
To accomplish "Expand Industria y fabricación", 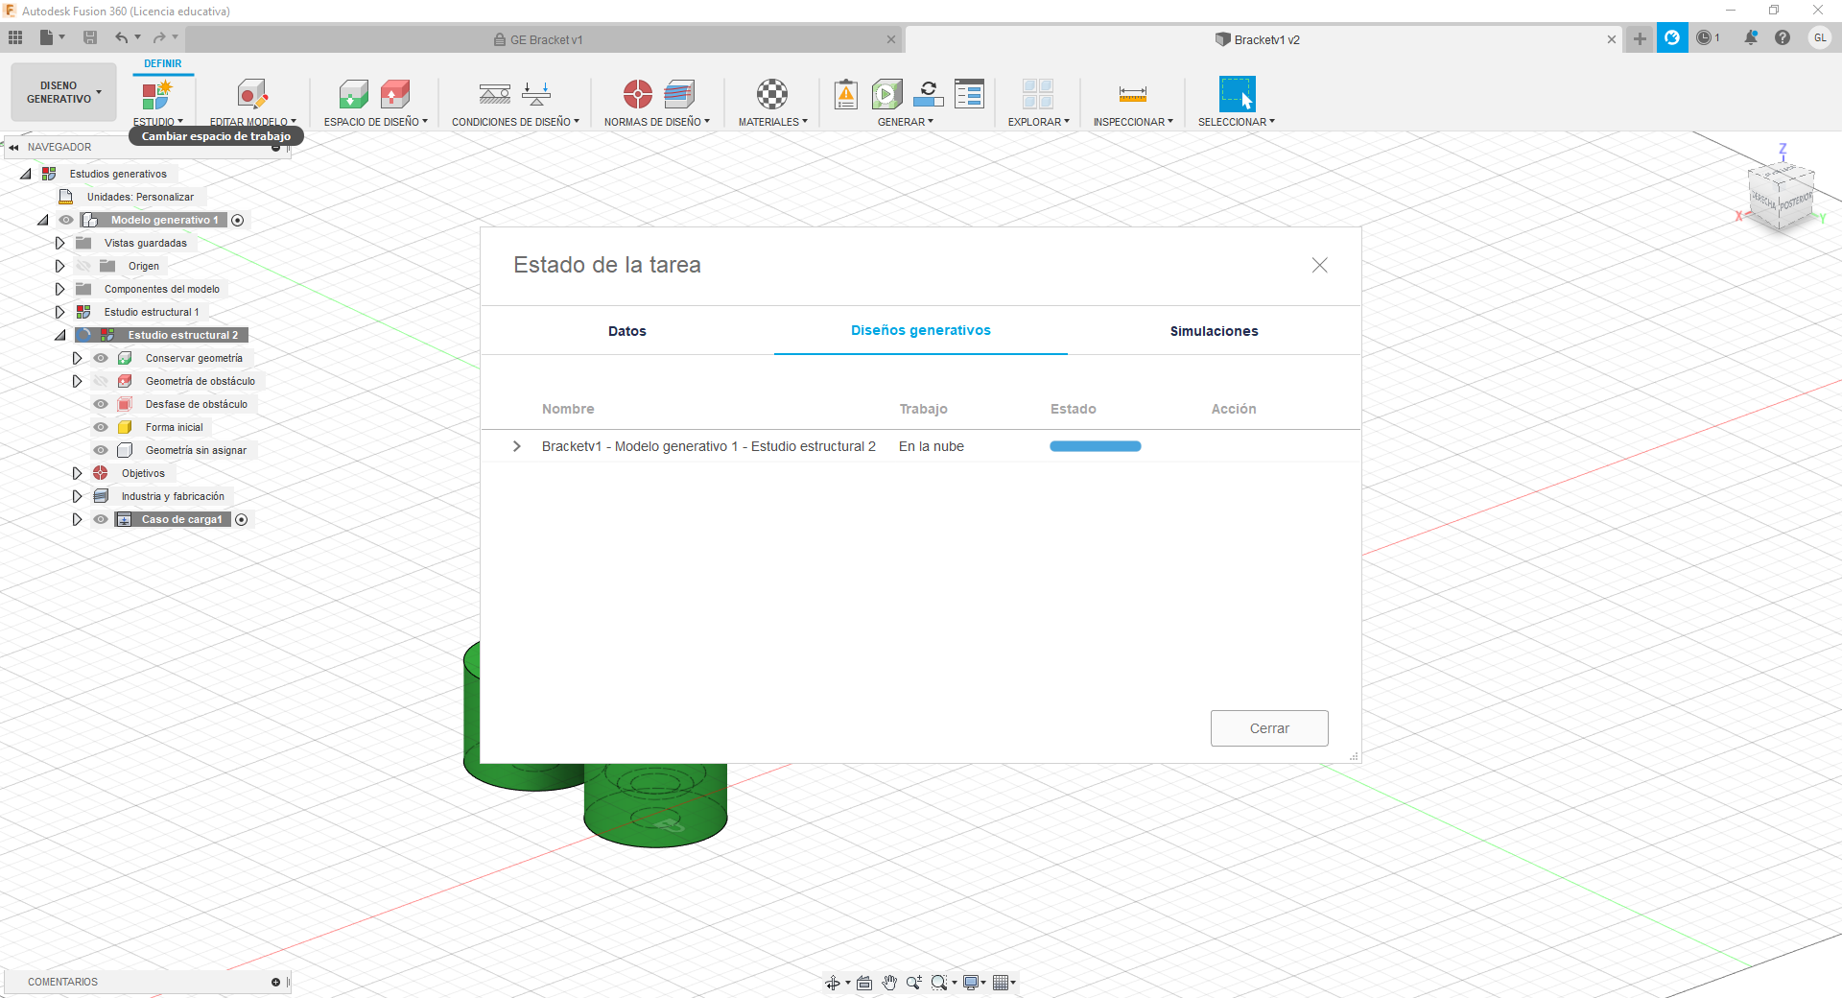I will [x=77, y=496].
